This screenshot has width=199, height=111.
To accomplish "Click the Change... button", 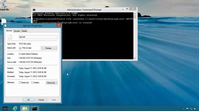I will point(49,48).
